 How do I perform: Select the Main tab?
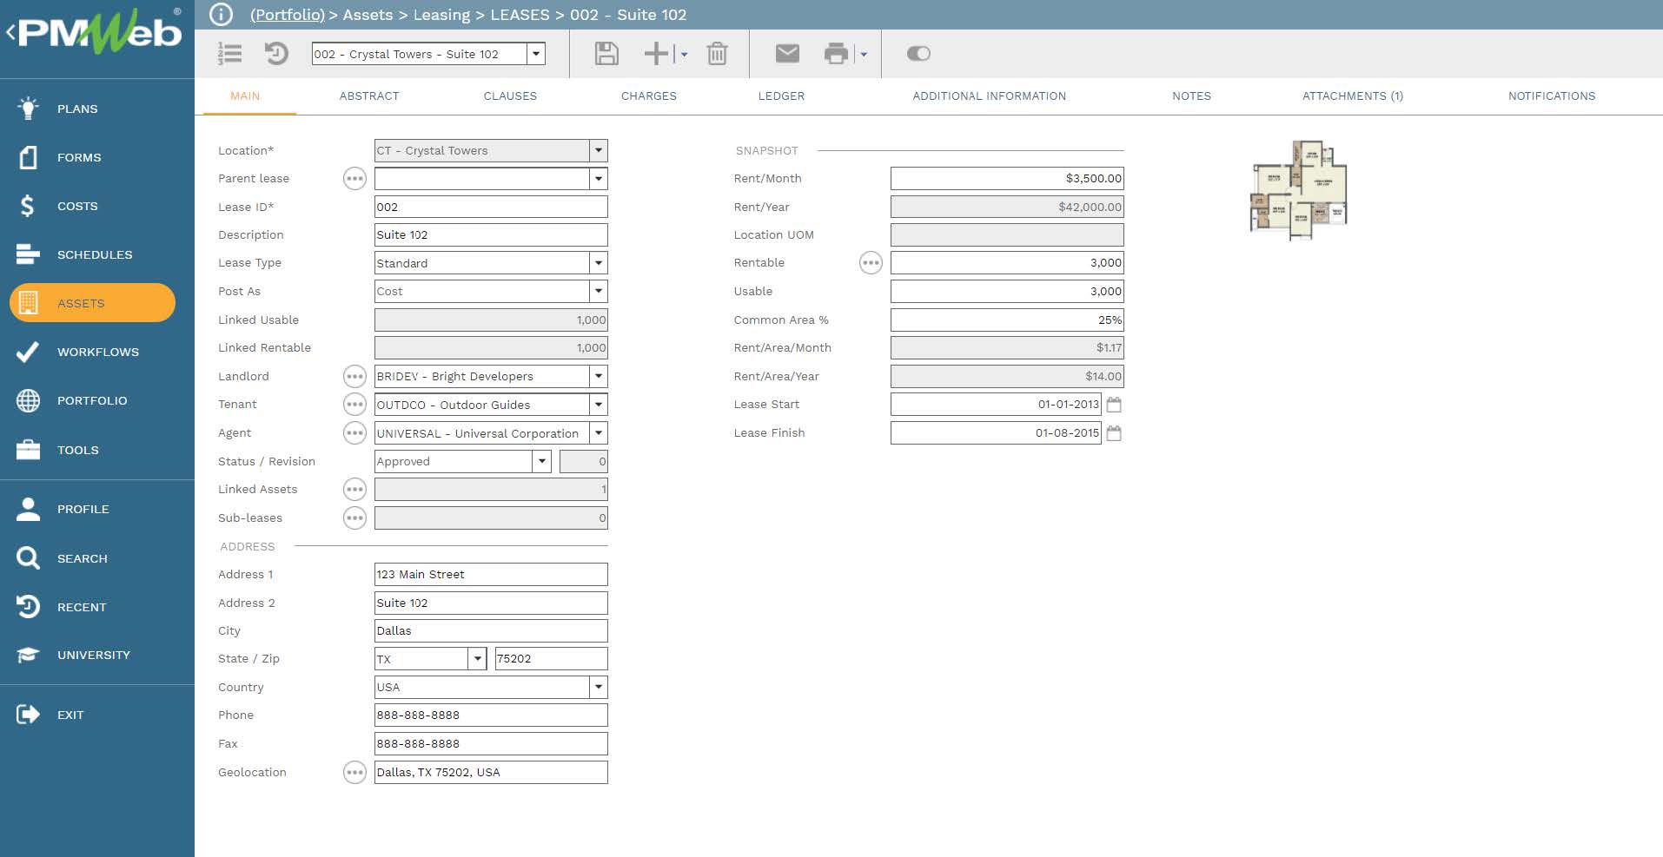[245, 96]
